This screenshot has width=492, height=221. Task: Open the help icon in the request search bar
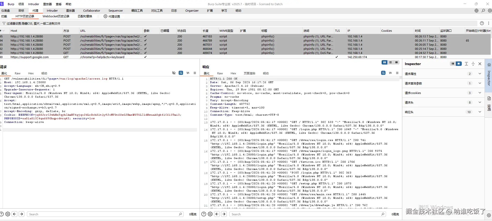[1, 214]
